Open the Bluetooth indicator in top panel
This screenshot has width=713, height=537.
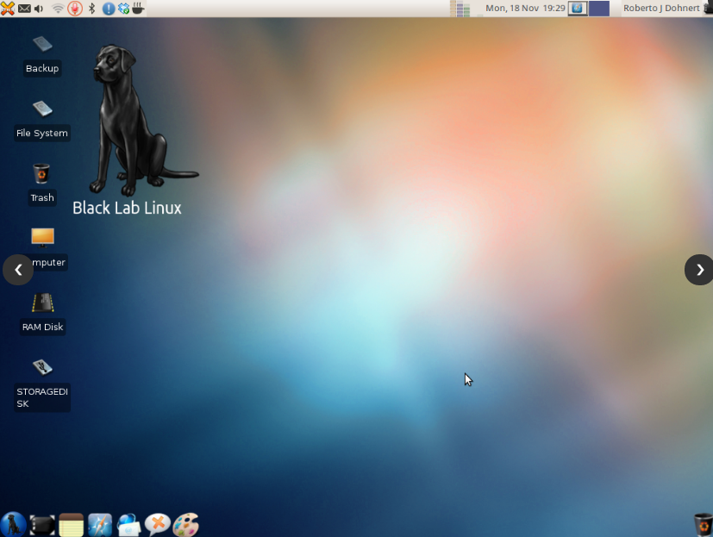tap(92, 8)
